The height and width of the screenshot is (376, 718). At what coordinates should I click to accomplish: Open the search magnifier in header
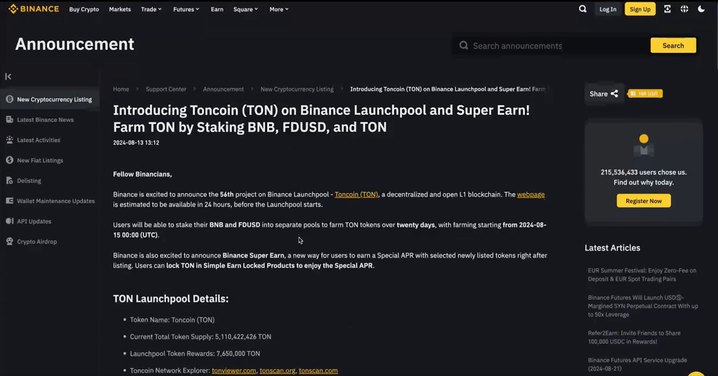coord(582,9)
